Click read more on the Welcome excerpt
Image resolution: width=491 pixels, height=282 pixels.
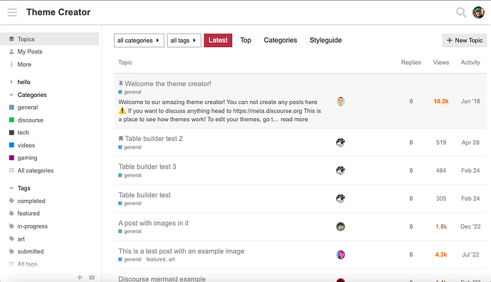(x=294, y=120)
